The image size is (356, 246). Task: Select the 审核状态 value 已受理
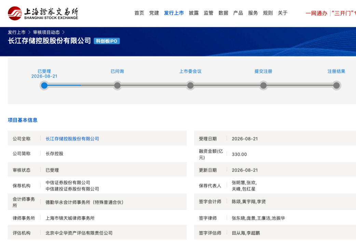tap(52, 170)
